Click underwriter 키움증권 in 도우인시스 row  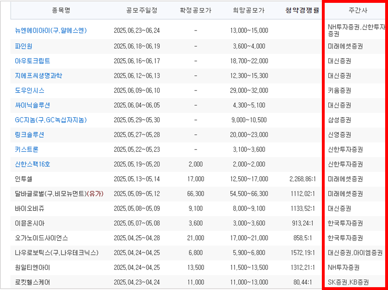pyautogui.click(x=339, y=91)
